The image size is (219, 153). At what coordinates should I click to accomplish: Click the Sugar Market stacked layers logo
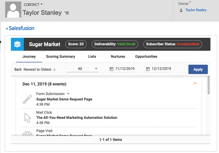pos(17,44)
